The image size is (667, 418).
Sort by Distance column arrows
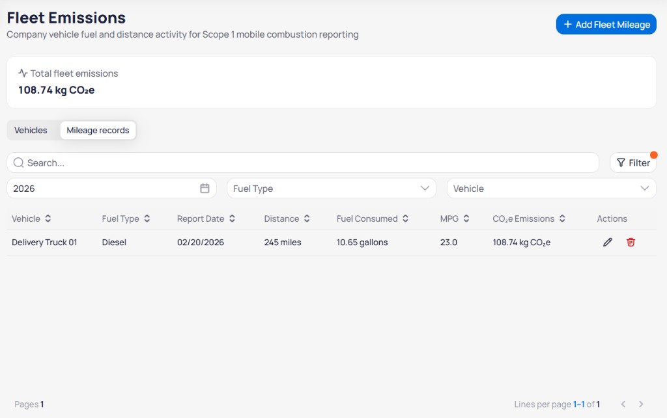[x=307, y=218]
